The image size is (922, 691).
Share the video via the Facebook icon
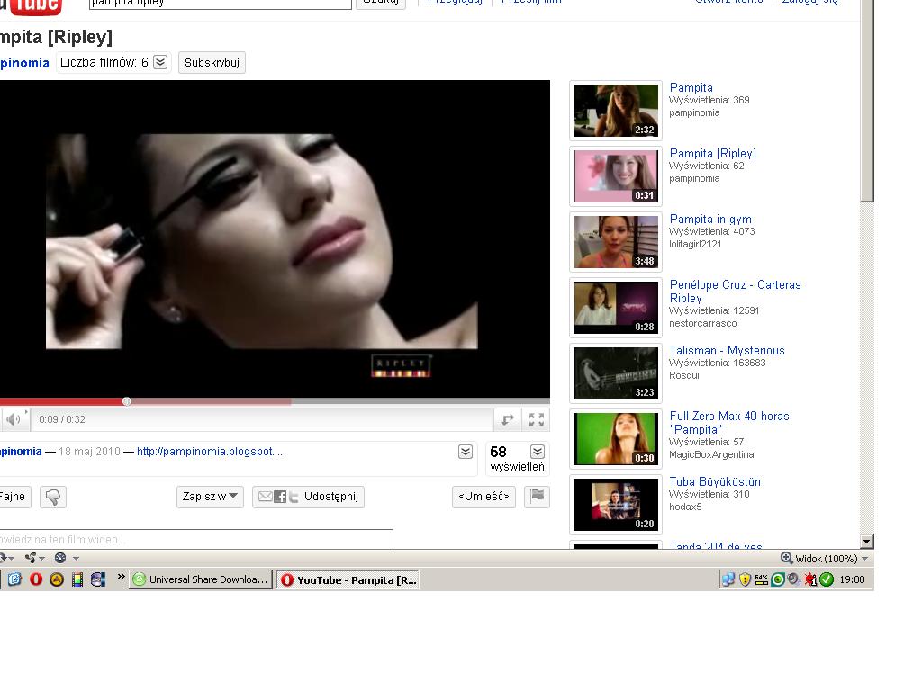280,497
